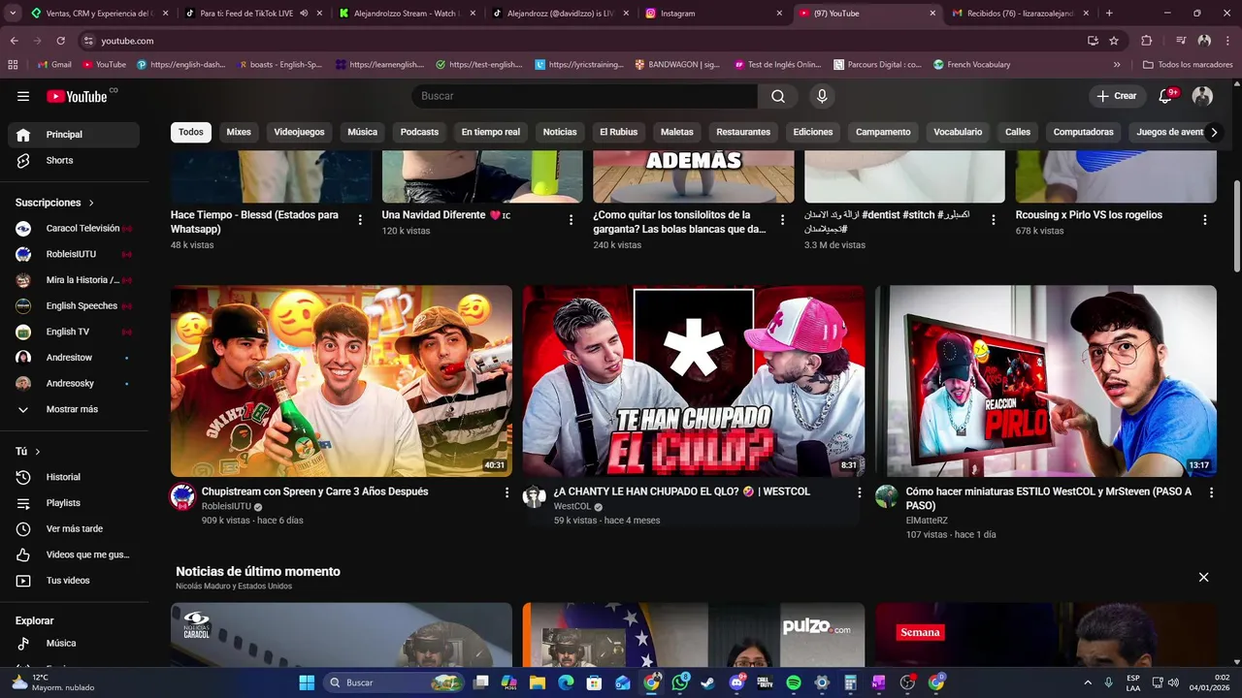Image resolution: width=1242 pixels, height=698 pixels.
Task: Open browser extensions puzzle icon
Action: point(1147,41)
